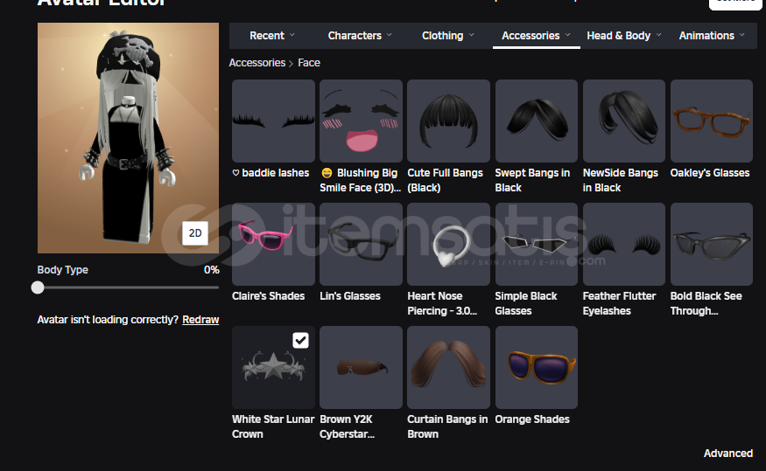Pick the NewSide Bangs in Black item
Screen dimensions: 766x471
point(624,121)
